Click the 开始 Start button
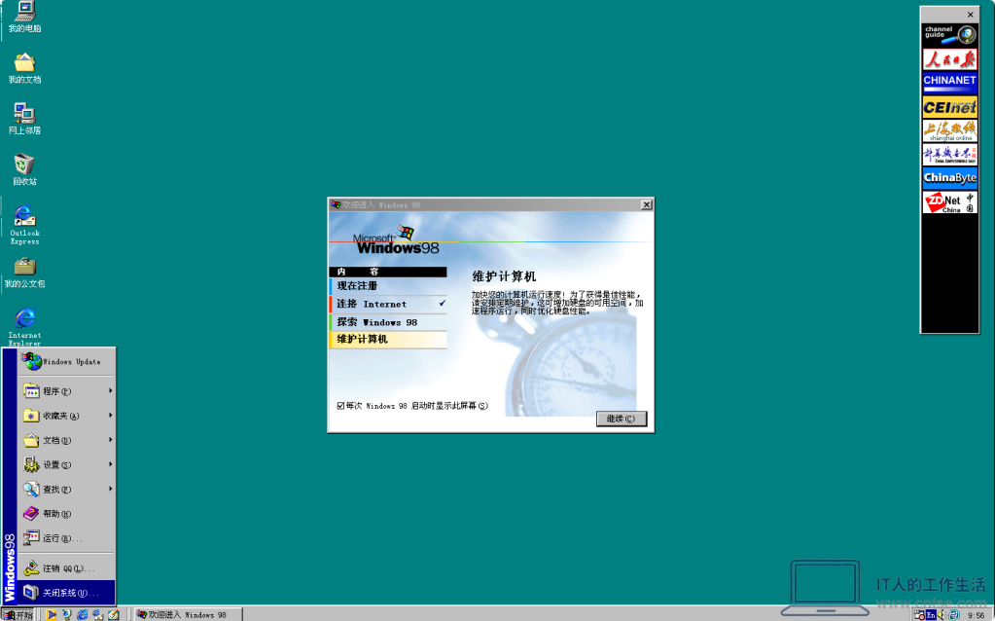This screenshot has height=621, width=995. click(x=18, y=614)
